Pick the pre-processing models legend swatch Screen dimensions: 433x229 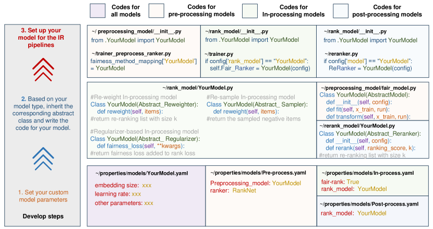point(156,10)
